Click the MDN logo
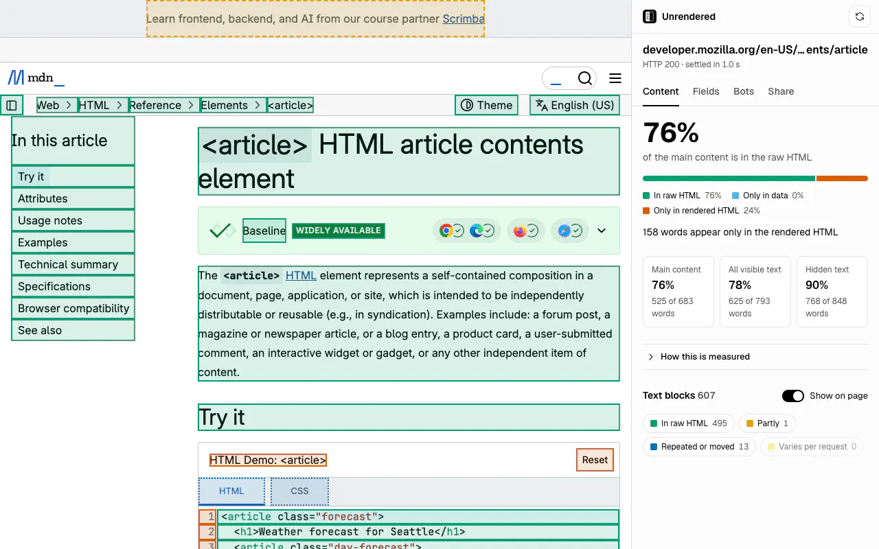 (36, 78)
